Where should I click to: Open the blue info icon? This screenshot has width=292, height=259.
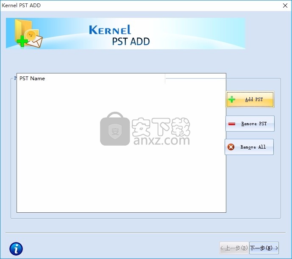(16, 248)
